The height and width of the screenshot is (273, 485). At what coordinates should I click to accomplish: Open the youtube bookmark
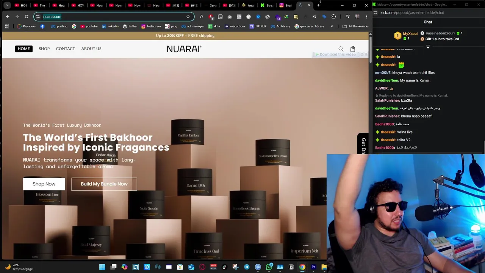[89, 27]
